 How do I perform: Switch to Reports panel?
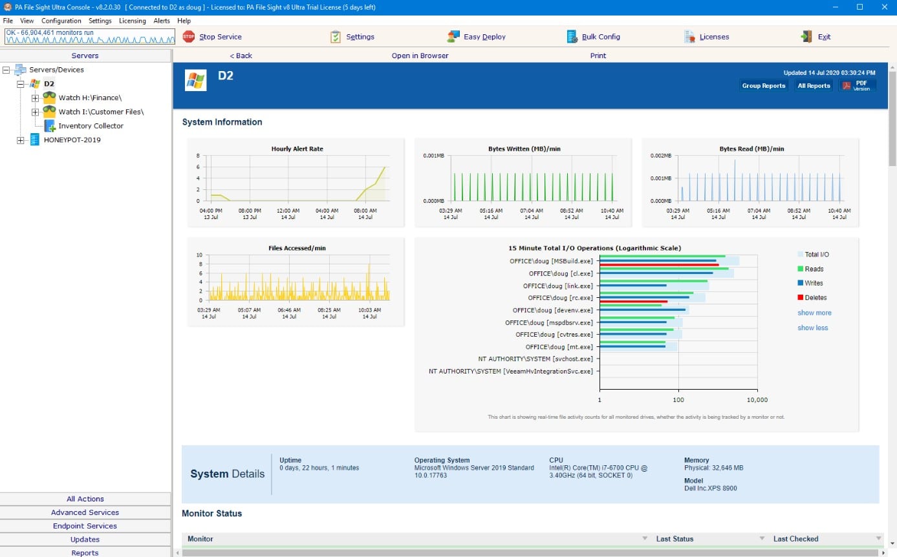pos(85,552)
